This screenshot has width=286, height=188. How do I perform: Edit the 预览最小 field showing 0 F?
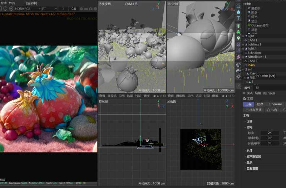click(270, 143)
